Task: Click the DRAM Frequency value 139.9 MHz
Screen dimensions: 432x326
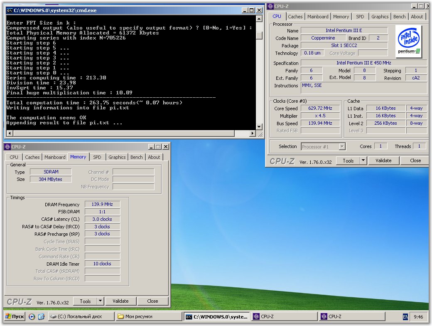Action: pos(102,204)
